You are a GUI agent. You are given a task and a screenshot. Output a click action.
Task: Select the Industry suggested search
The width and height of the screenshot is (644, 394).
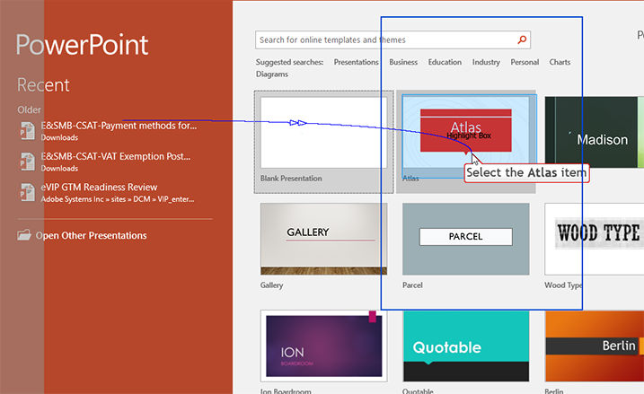click(486, 62)
